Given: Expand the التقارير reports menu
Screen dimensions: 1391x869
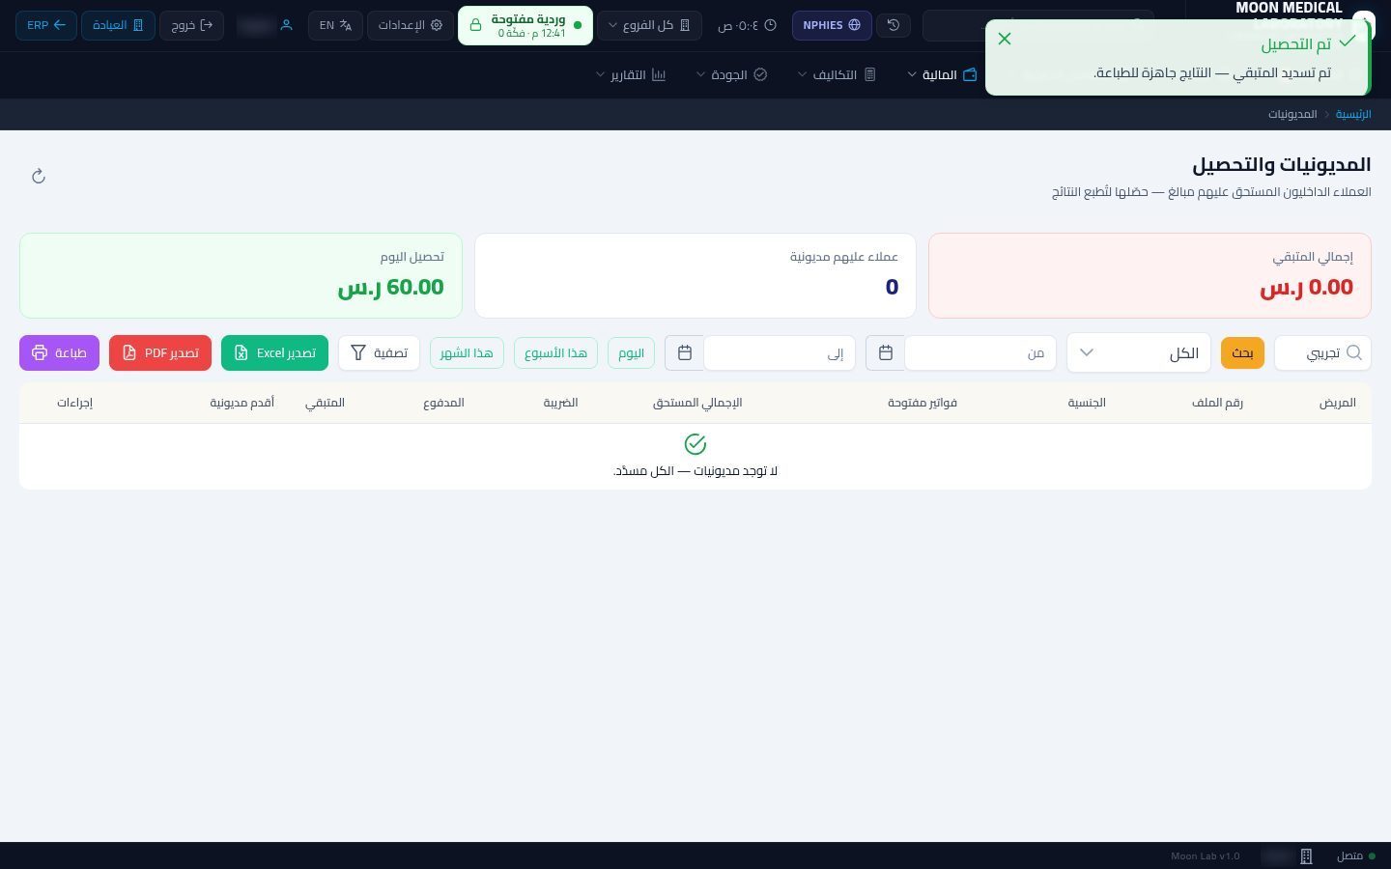Looking at the screenshot, I should (631, 74).
